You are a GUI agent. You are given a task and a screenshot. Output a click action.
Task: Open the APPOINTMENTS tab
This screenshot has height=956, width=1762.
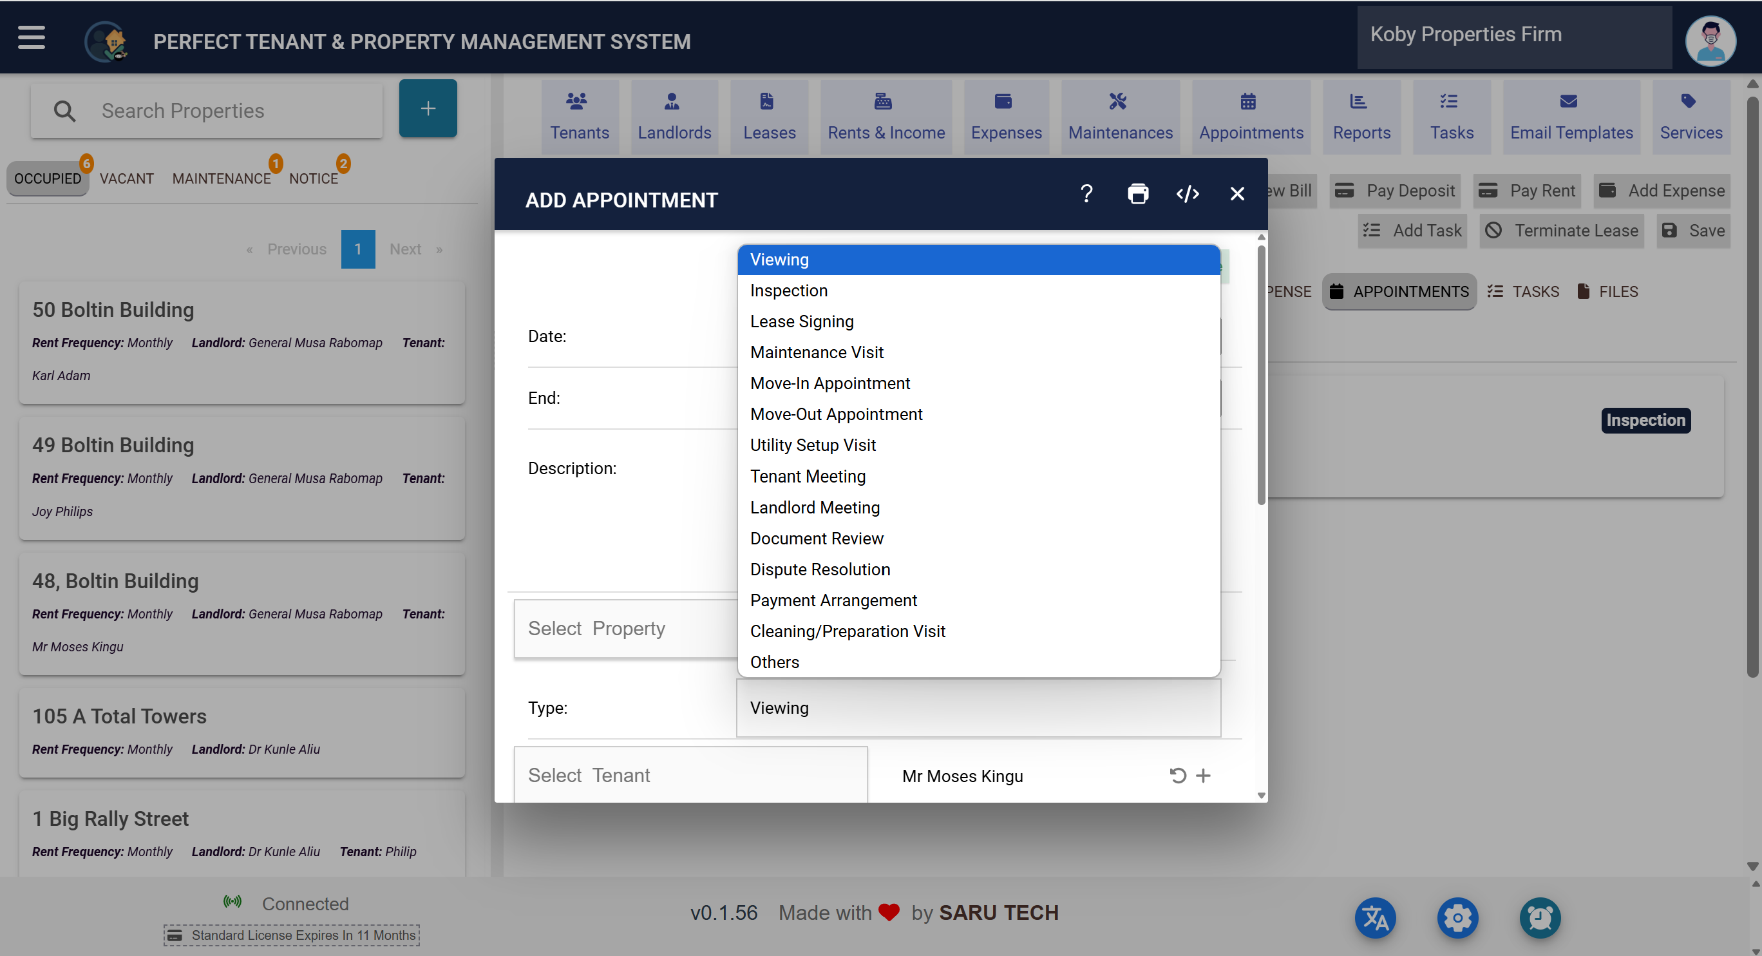[1399, 292]
